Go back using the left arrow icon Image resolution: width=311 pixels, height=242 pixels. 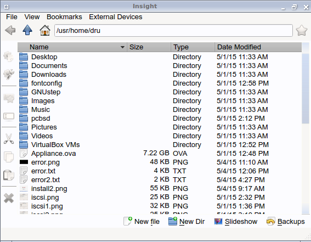tap(10, 30)
